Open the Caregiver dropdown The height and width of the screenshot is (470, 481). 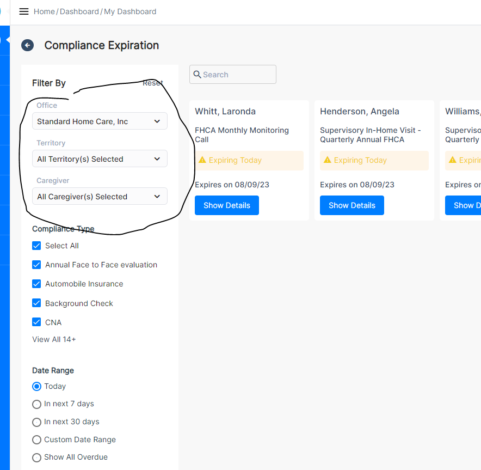(100, 197)
